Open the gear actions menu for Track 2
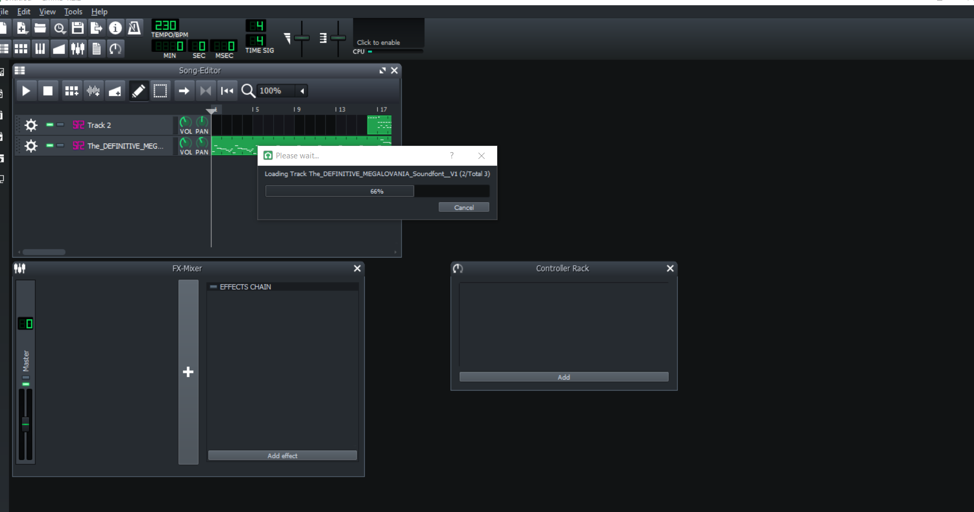Image resolution: width=974 pixels, height=512 pixels. [31, 125]
